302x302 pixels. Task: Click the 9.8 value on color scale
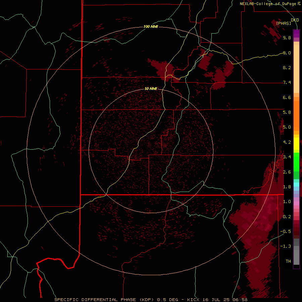tap(287, 38)
